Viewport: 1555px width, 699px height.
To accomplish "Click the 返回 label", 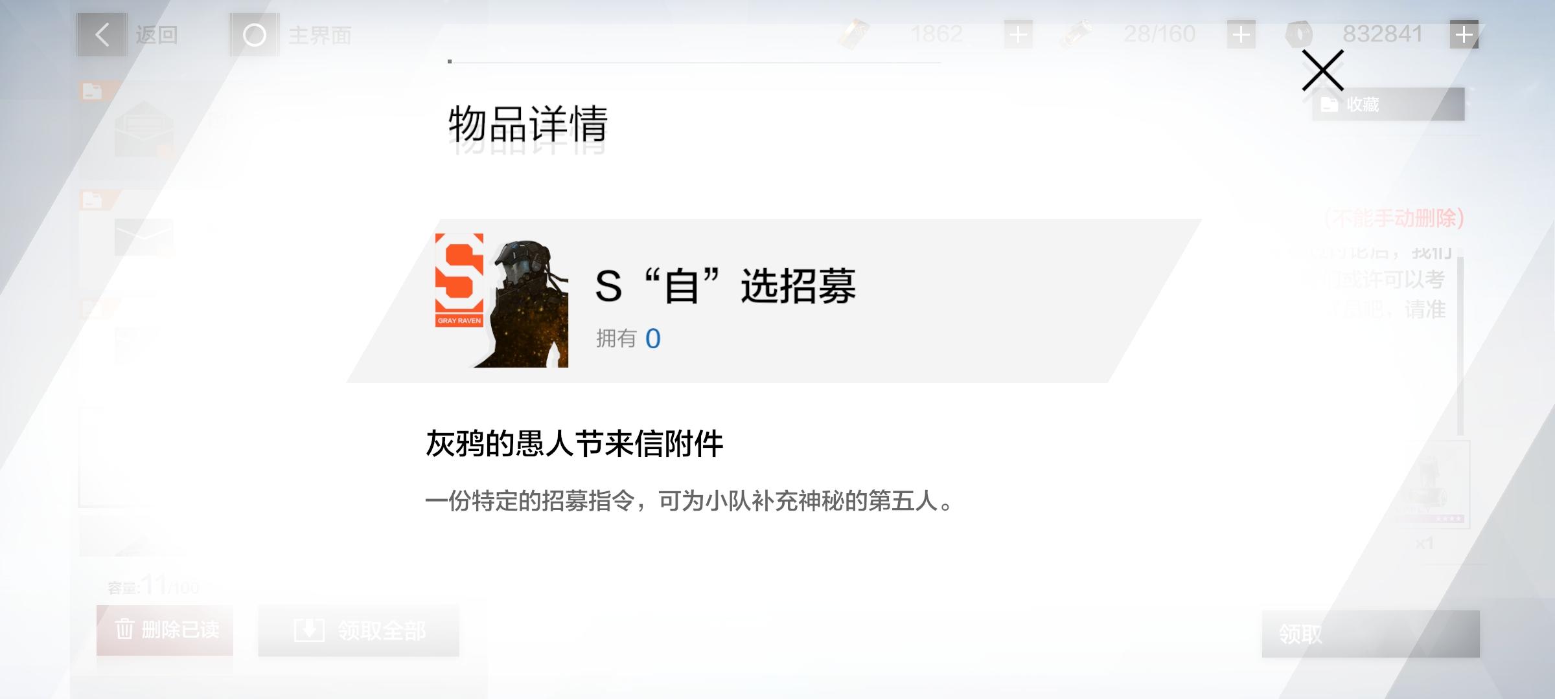I will tap(156, 35).
